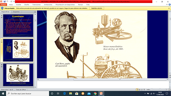The height and width of the screenshot is (96, 171).
Task: Start Slide Show view icon in status bar
Action: pos(144,90)
